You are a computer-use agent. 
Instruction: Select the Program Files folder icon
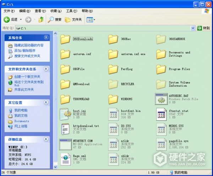pos(161,69)
